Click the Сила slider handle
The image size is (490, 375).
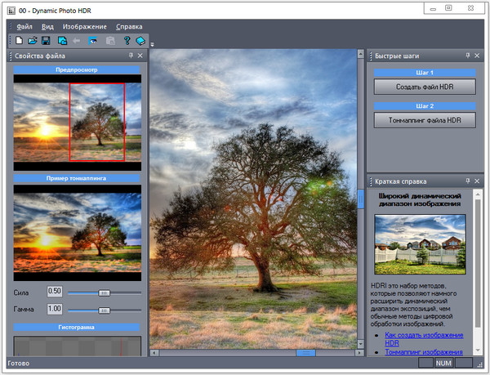pyautogui.click(x=104, y=292)
